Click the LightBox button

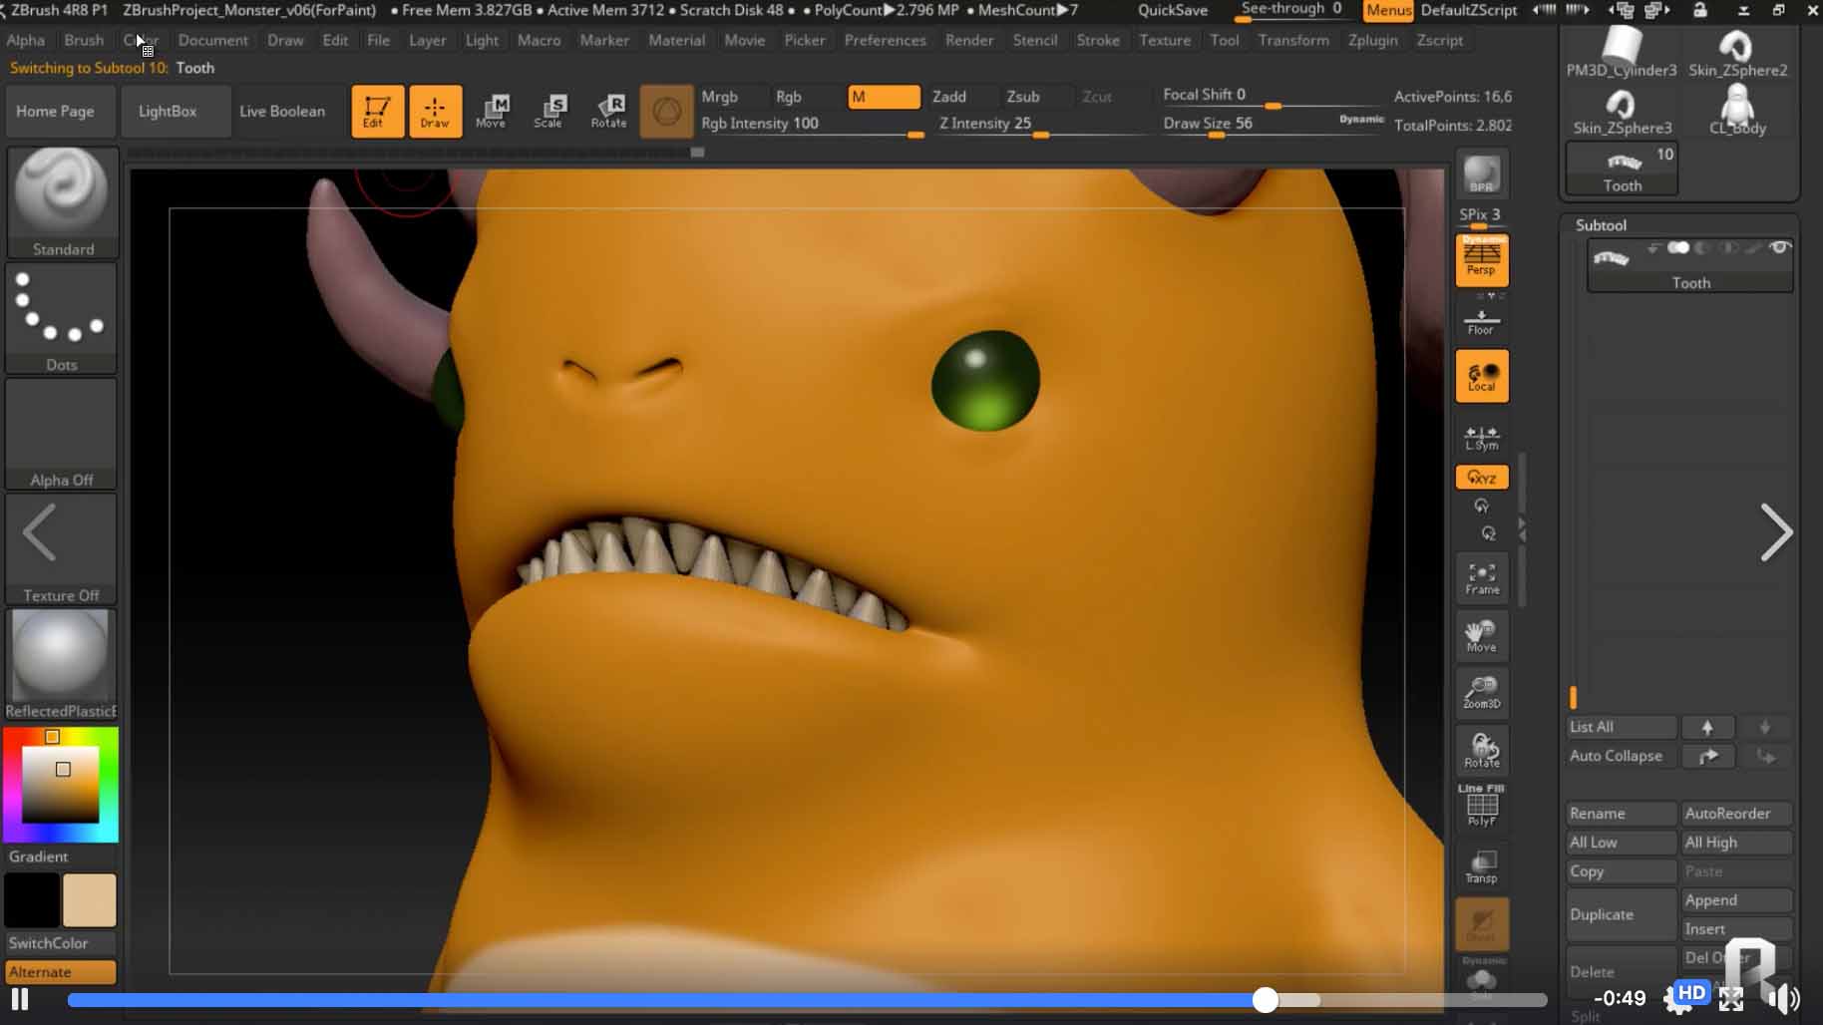tap(168, 111)
